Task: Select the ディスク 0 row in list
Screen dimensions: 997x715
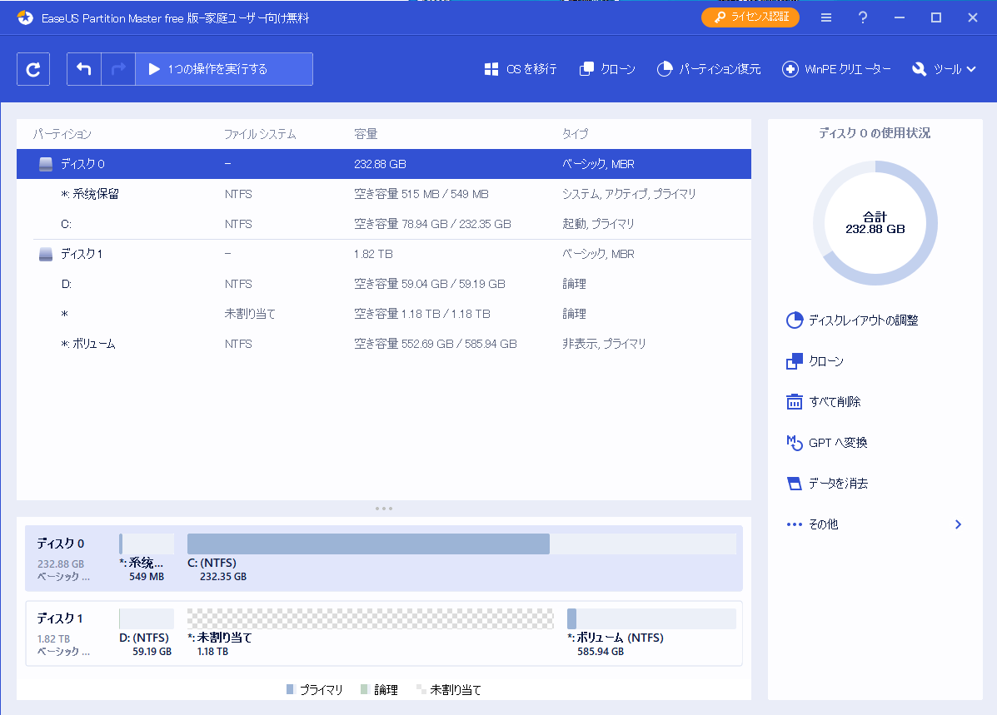Action: (x=383, y=164)
